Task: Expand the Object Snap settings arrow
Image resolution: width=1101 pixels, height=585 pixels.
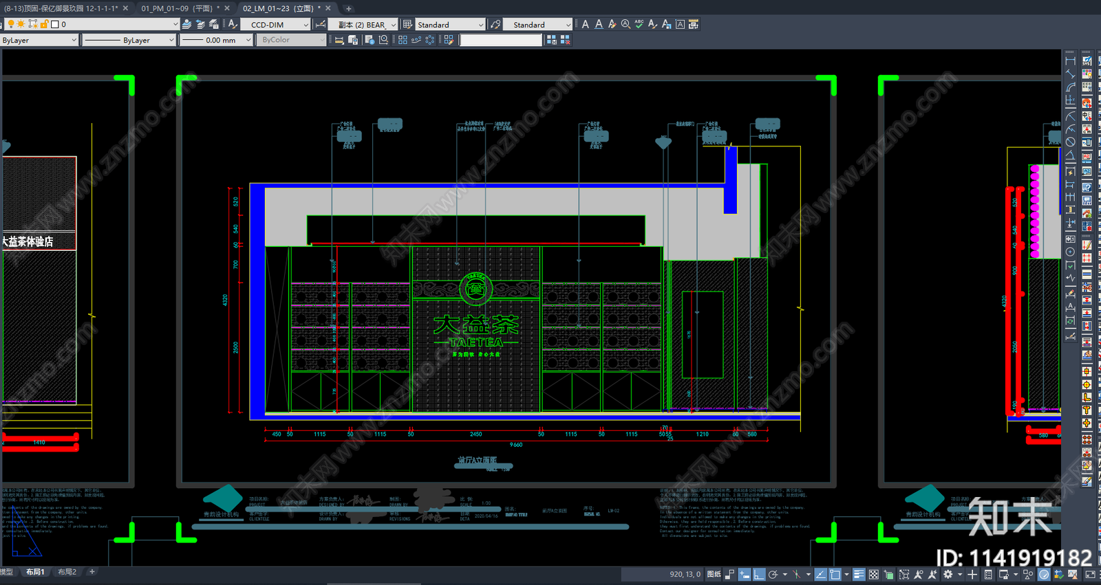Action: [x=846, y=574]
